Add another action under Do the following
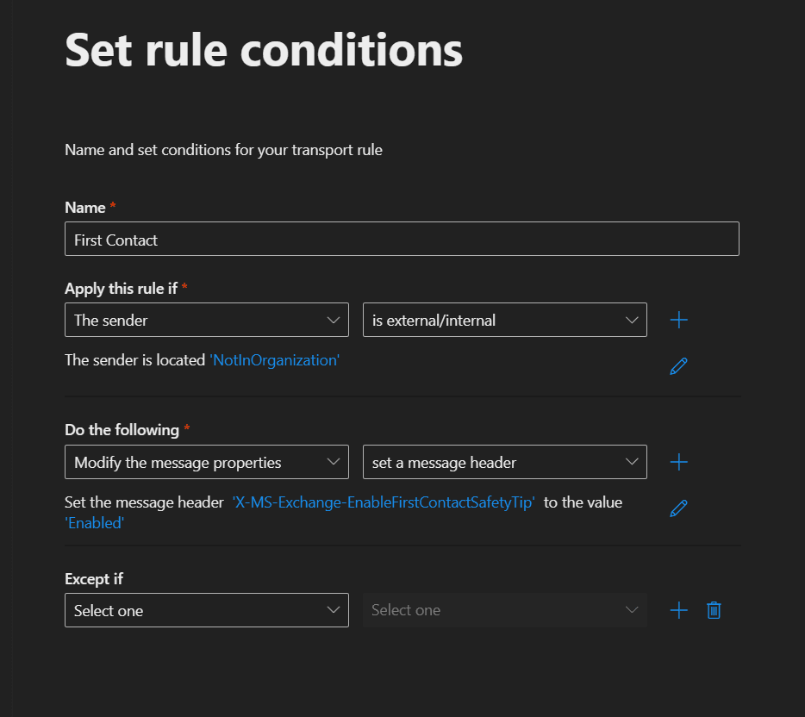Screen dimensions: 805x717 pyautogui.click(x=679, y=463)
